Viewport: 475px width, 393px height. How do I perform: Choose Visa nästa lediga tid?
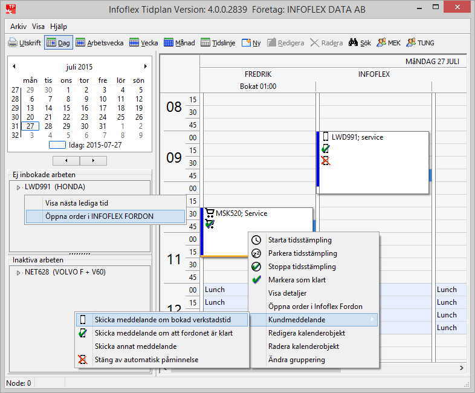pos(105,203)
